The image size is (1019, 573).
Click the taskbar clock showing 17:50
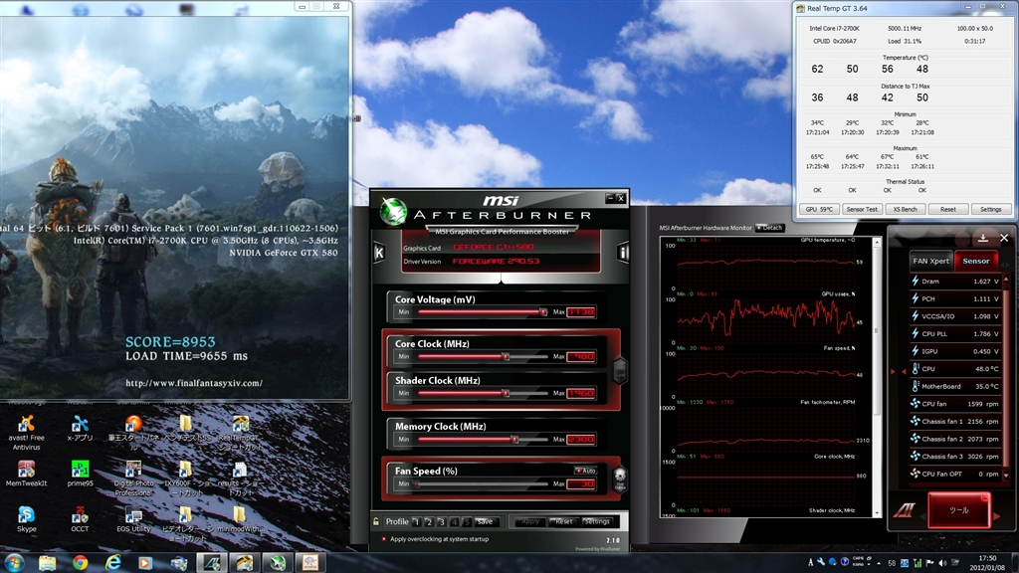click(x=987, y=563)
